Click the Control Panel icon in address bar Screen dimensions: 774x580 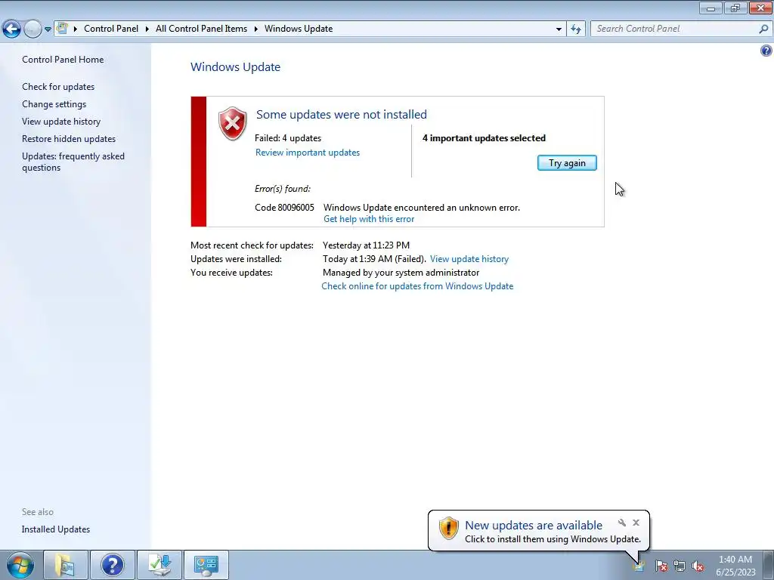pyautogui.click(x=62, y=28)
